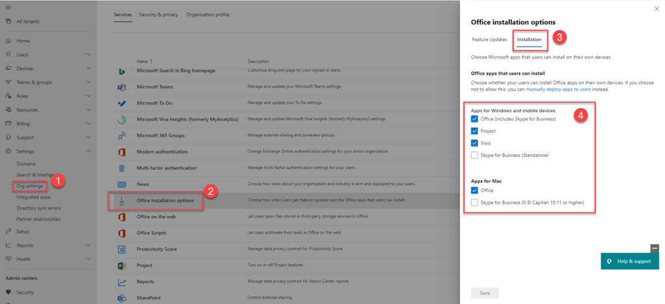Expand the Health section chevron
The height and width of the screenshot is (304, 665).
(x=88, y=259)
